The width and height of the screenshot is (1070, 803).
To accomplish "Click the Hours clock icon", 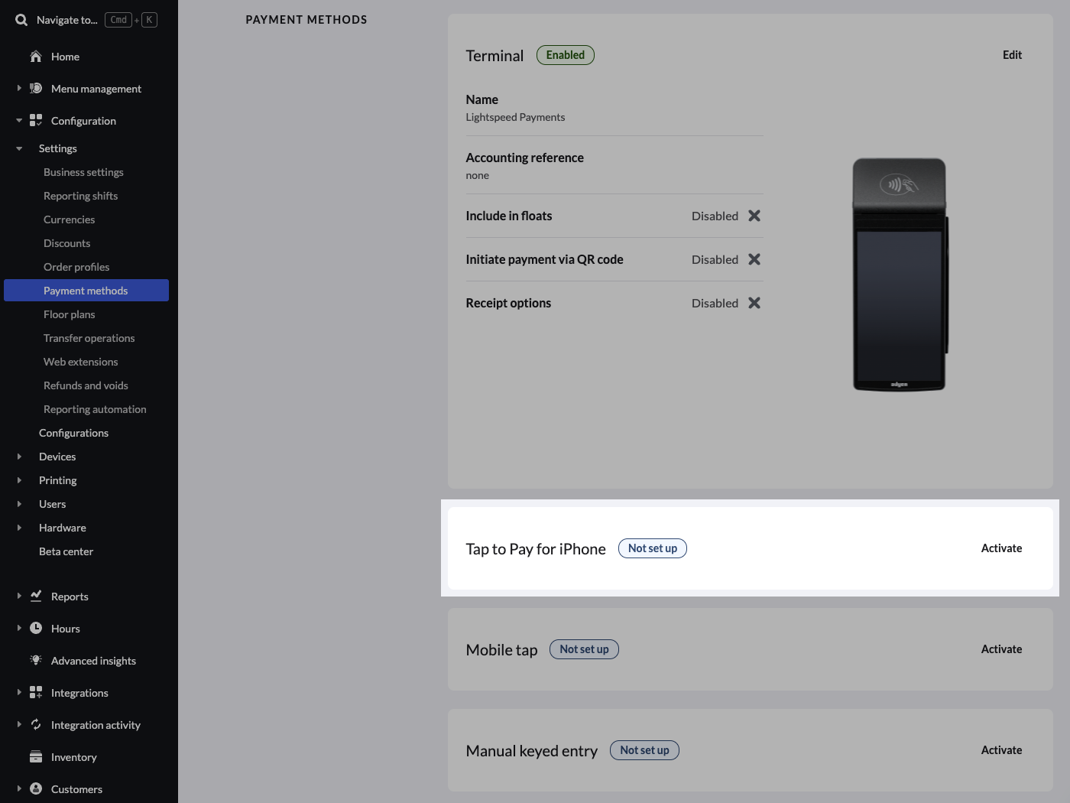I will point(36,628).
